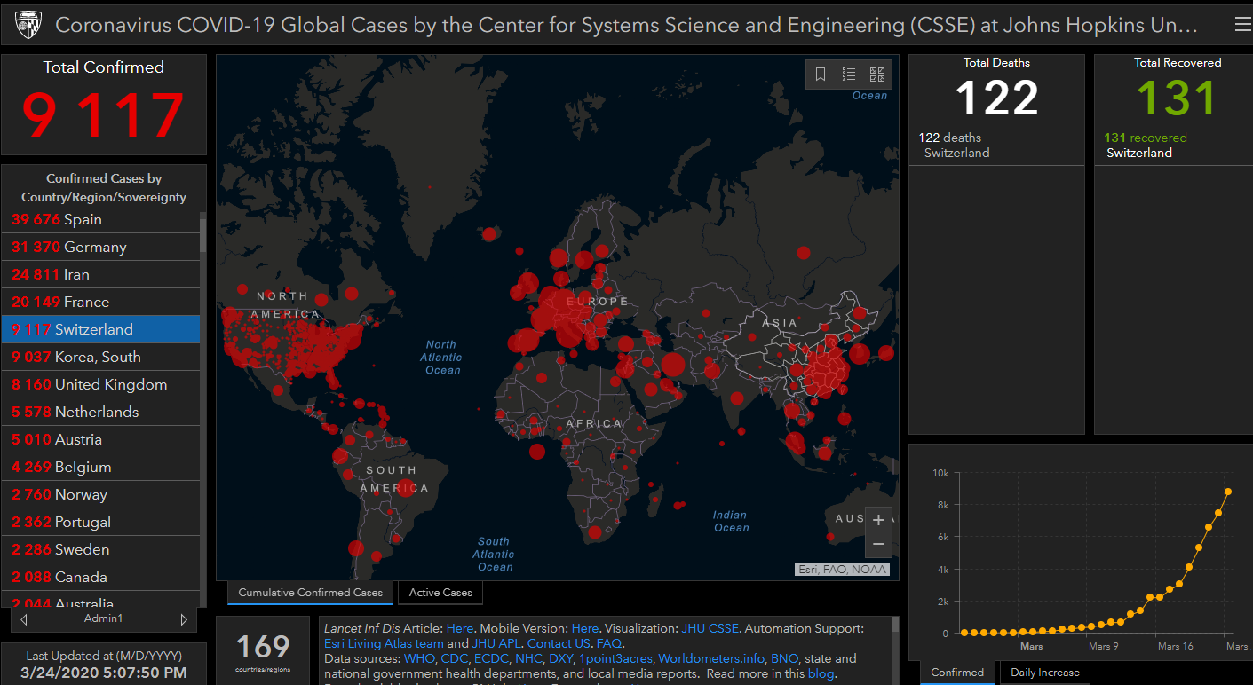
Task: Select the Confirmed chart tab
Action: (x=958, y=673)
